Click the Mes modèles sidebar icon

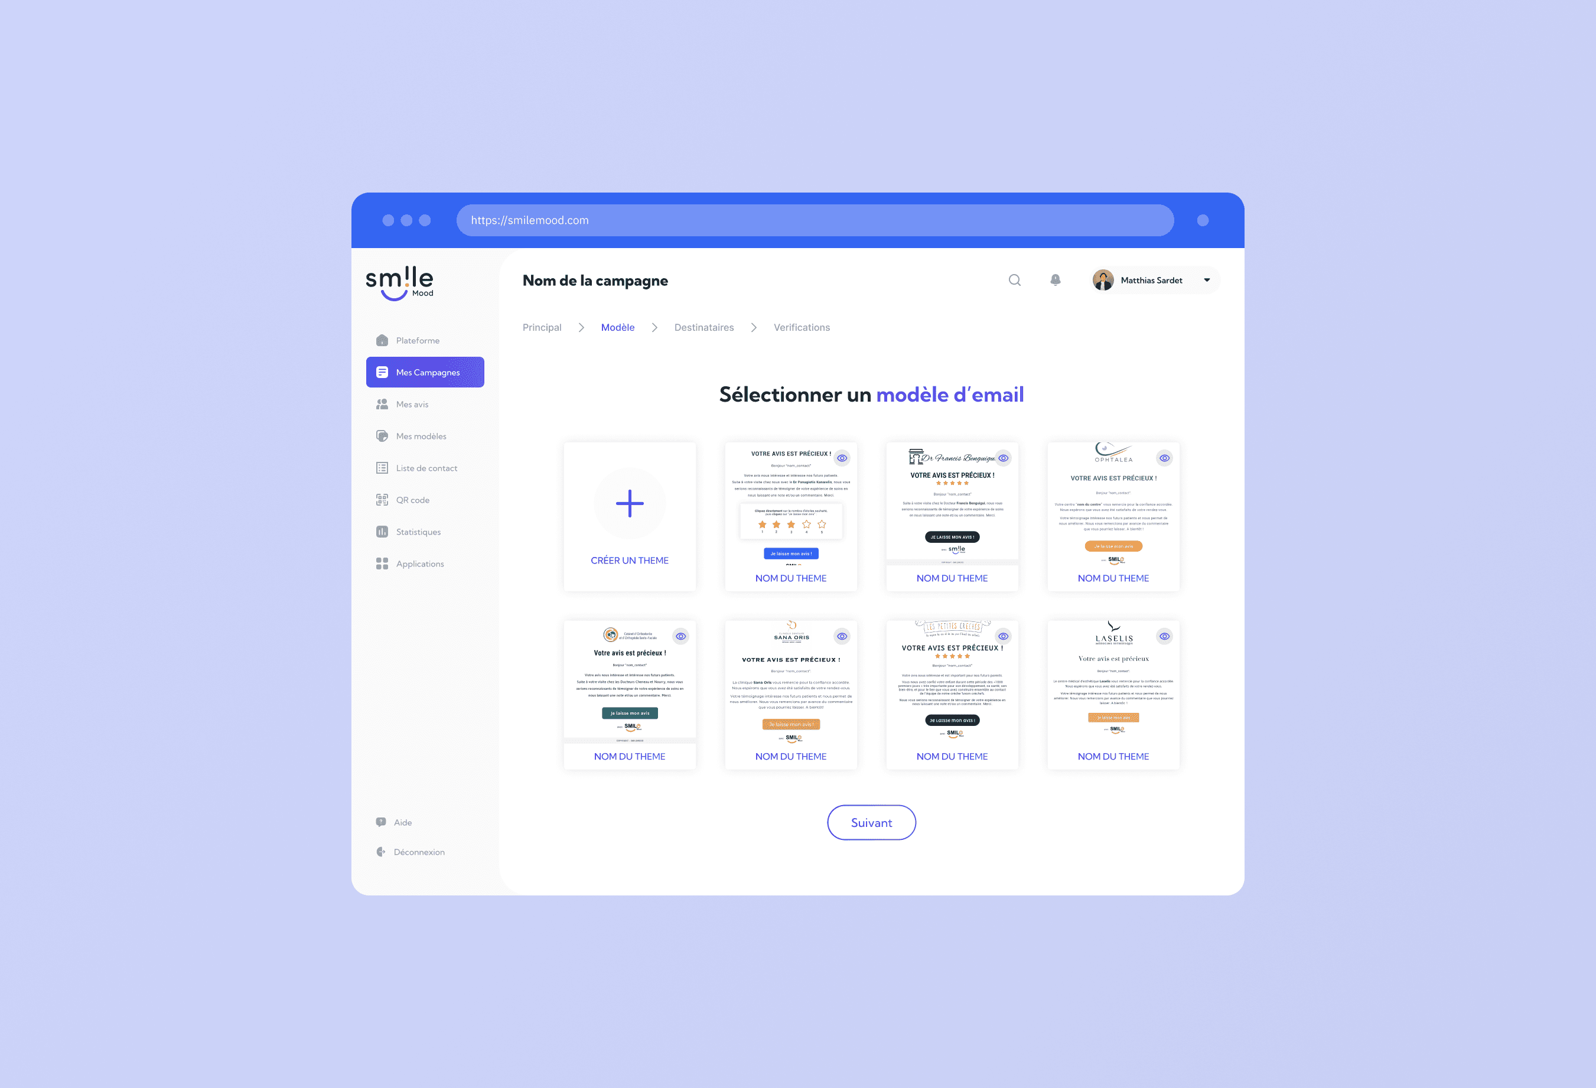click(381, 435)
